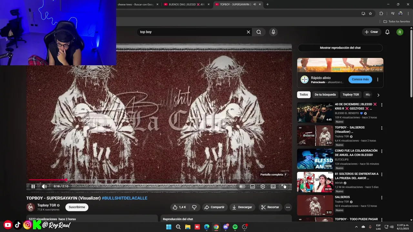The width and height of the screenshot is (413, 232).
Task: Open Chrome three-dot menu
Action: (x=408, y=14)
